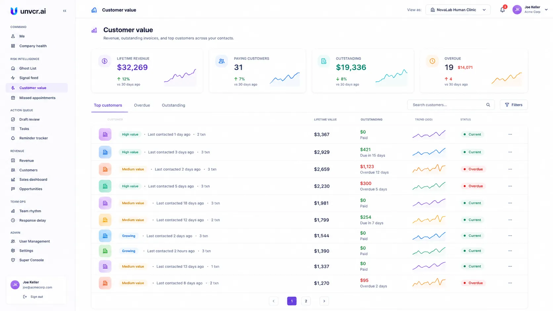Click the Overdue status badge in $2,230 row
Screen dimensions: 553x311
(x=473, y=186)
